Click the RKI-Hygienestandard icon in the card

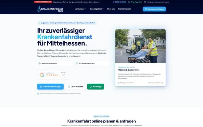coord(118,83)
